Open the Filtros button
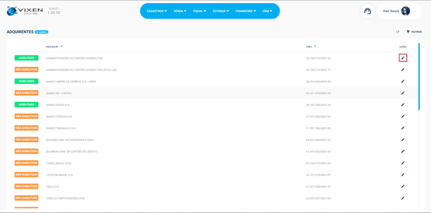This screenshot has height=213, width=431. [x=414, y=32]
